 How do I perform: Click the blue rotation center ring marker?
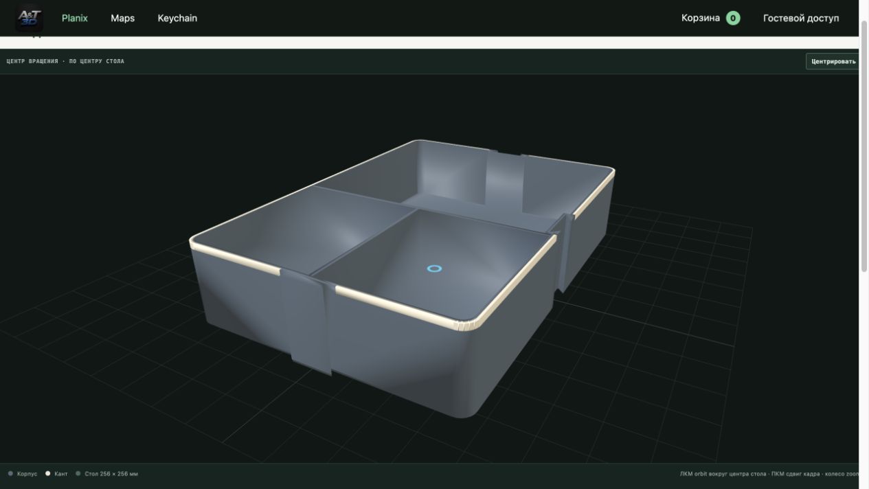434,269
